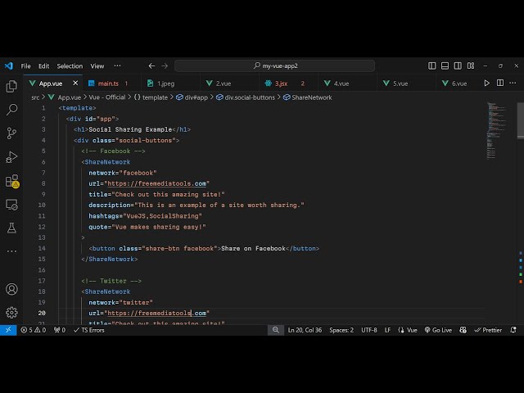Open Run and Debug view
The width and height of the screenshot is (524, 393).
(11, 157)
